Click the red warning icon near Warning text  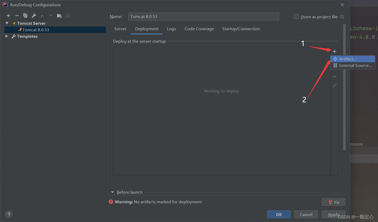pyautogui.click(x=111, y=202)
